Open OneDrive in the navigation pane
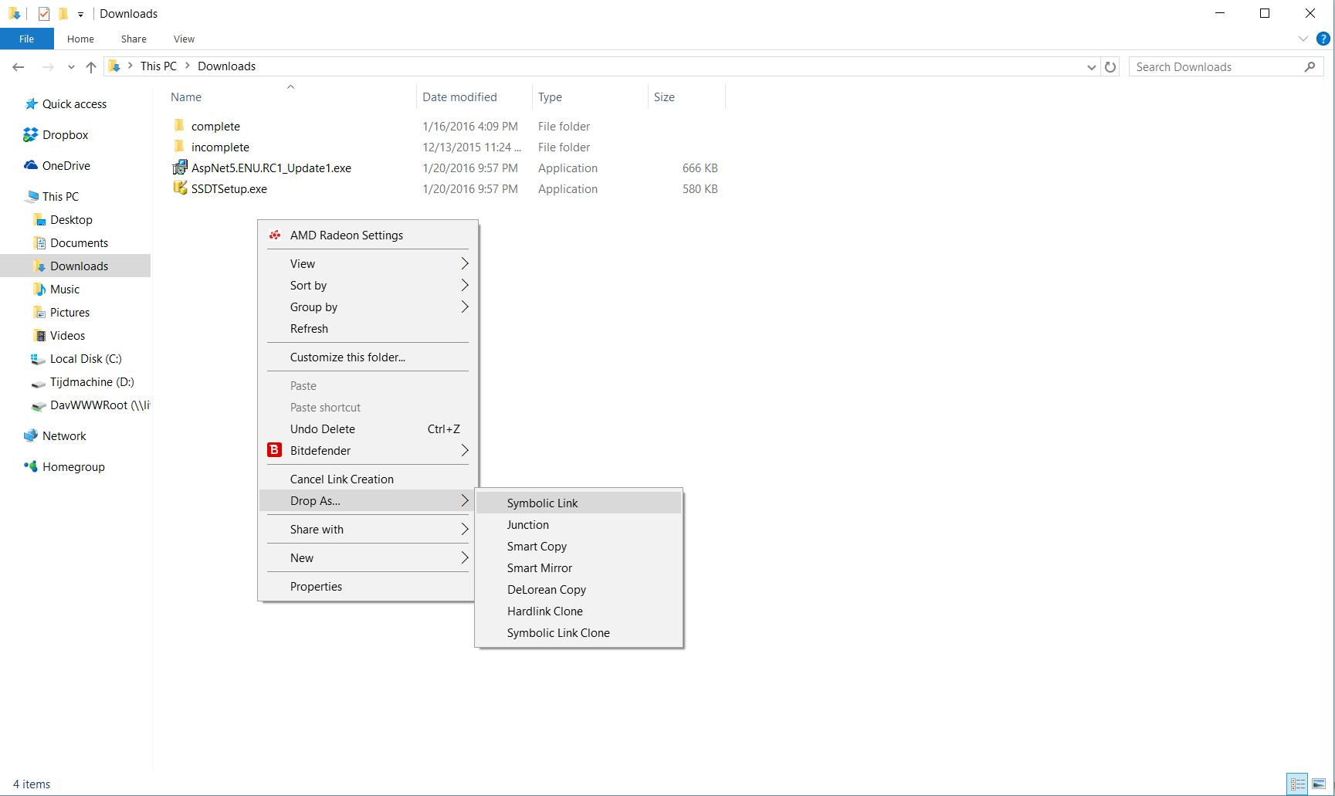Image resolution: width=1335 pixels, height=796 pixels. [66, 166]
